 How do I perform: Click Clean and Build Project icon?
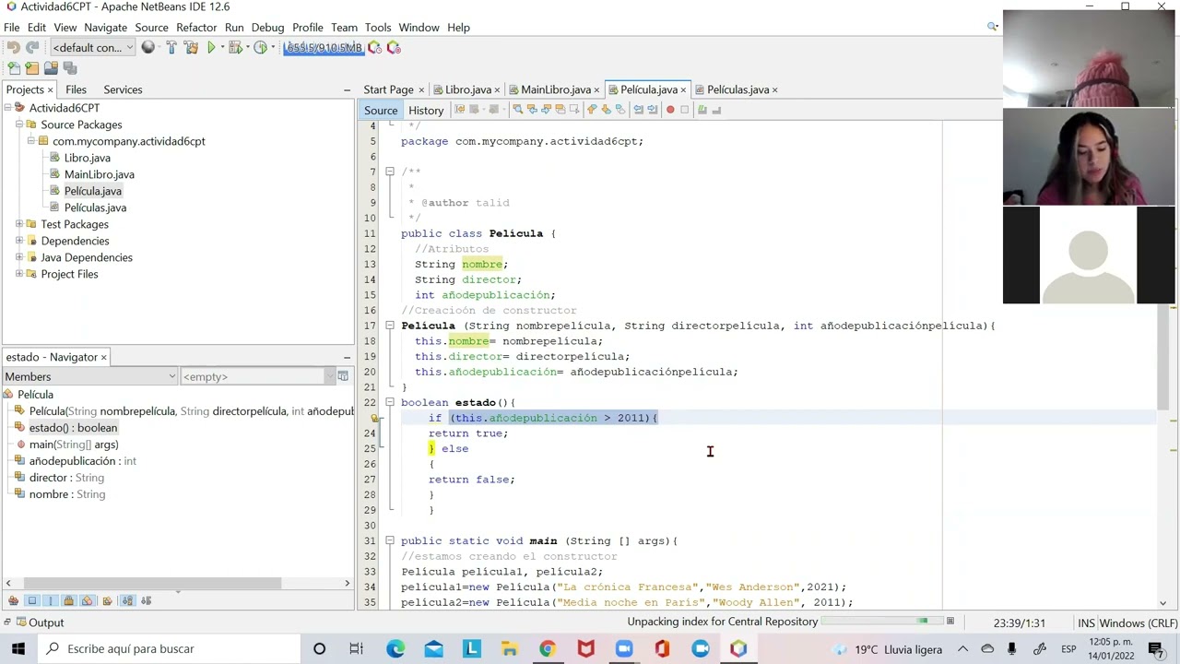192,47
